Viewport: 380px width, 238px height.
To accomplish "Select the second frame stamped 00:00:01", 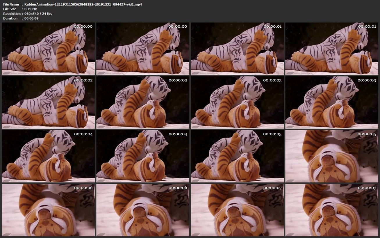I will point(332,49).
